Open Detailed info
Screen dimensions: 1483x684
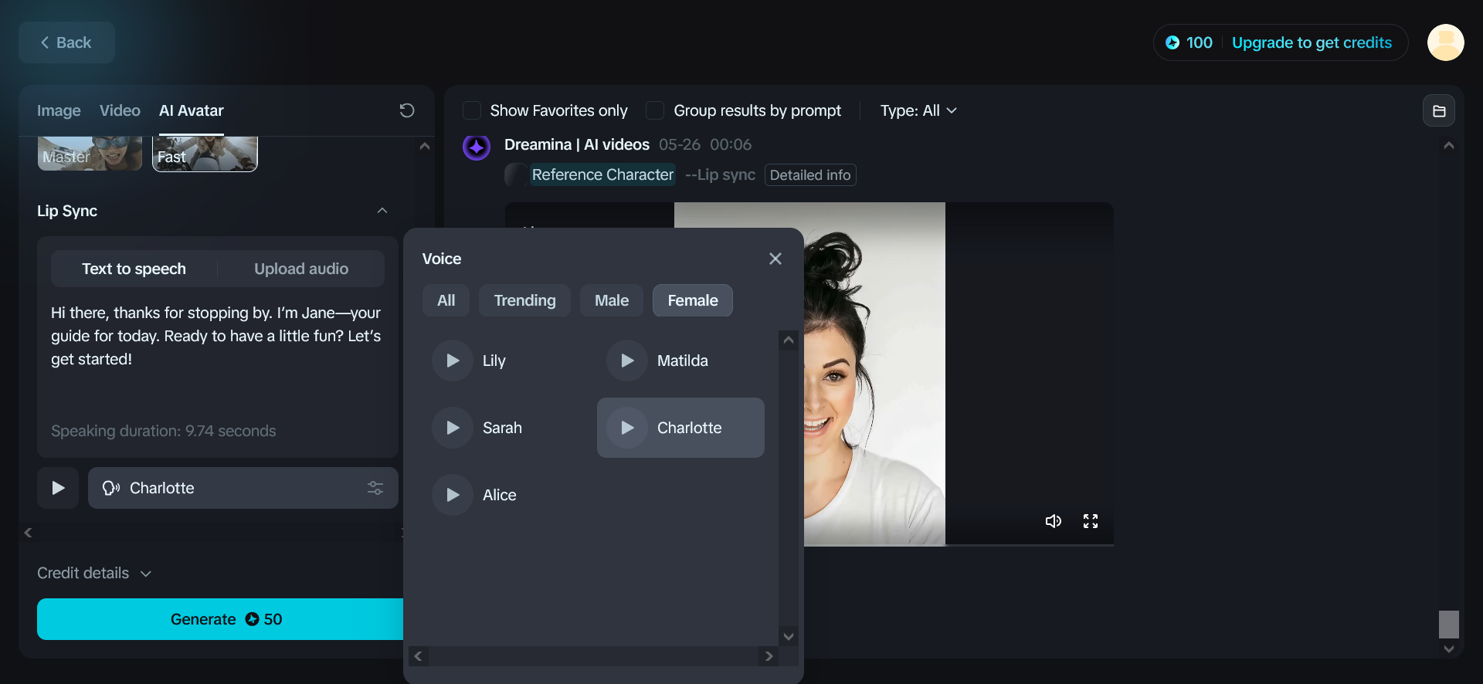tap(810, 175)
